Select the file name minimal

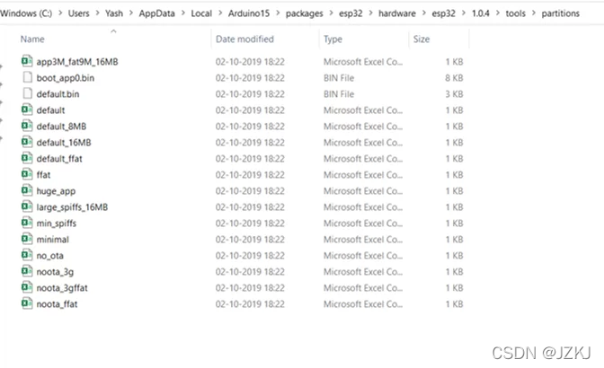(x=52, y=240)
